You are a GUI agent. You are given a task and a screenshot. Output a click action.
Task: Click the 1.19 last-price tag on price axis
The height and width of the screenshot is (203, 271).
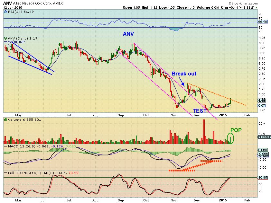pos(262,101)
